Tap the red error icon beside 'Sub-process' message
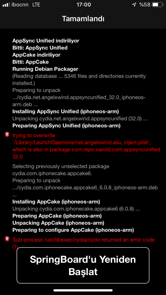 pos(7,239)
